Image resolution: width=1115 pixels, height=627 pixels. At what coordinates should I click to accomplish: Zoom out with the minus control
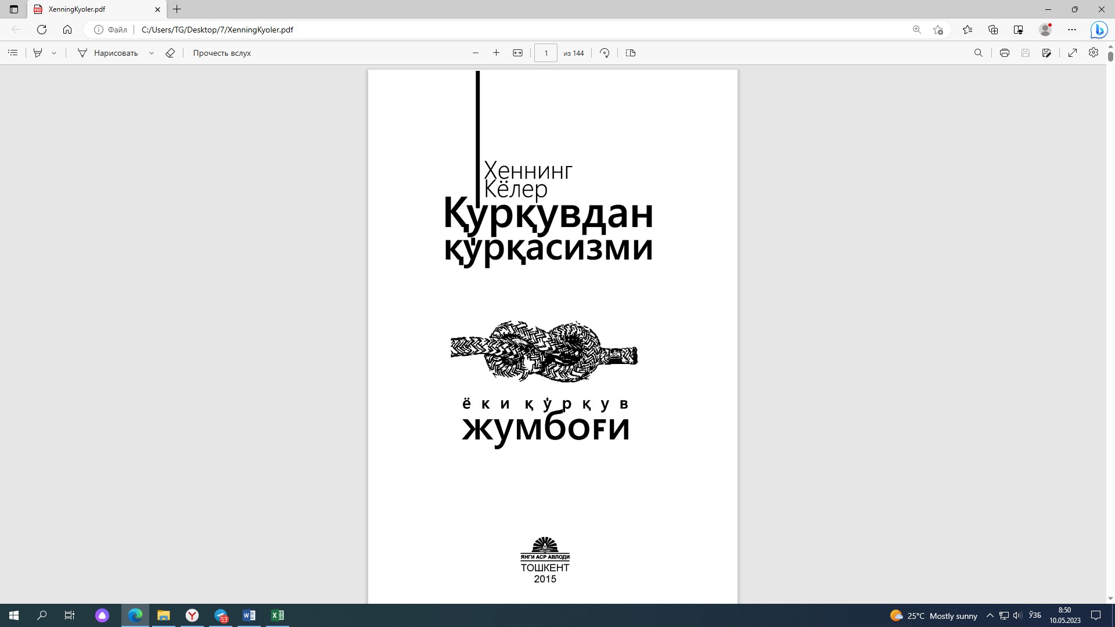coord(475,53)
